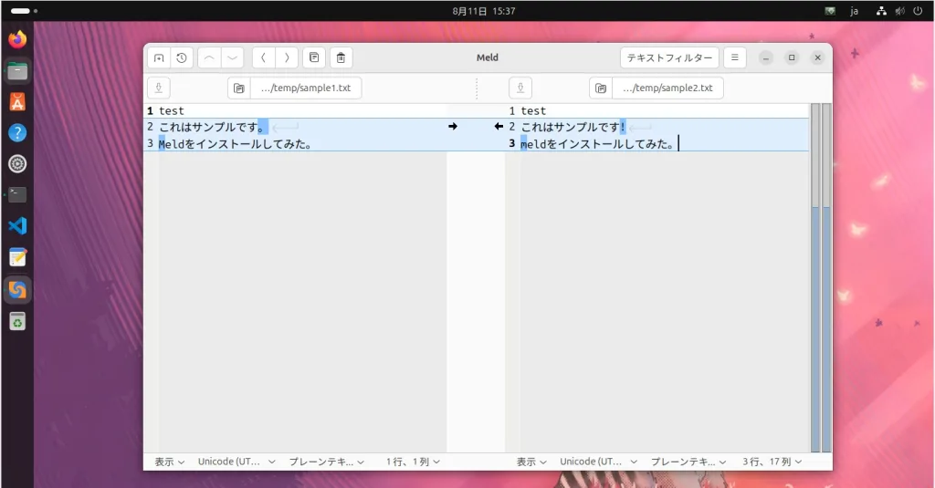Click left pane line 'これはサンプルです。'
This screenshot has width=935, height=488.
point(212,127)
